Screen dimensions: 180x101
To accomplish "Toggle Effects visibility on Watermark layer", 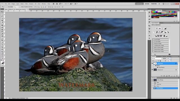I will [x=156, y=66].
